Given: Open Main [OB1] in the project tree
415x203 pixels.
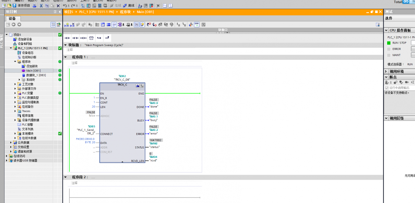Looking at the screenshot, I should click(33, 70).
